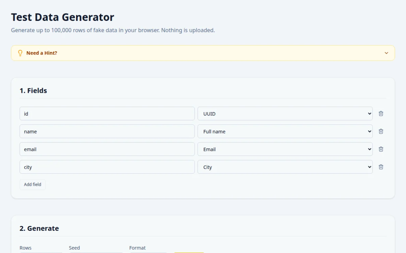This screenshot has width=406, height=253.
Task: Click the Test Data Generator heading
Action: (x=63, y=17)
